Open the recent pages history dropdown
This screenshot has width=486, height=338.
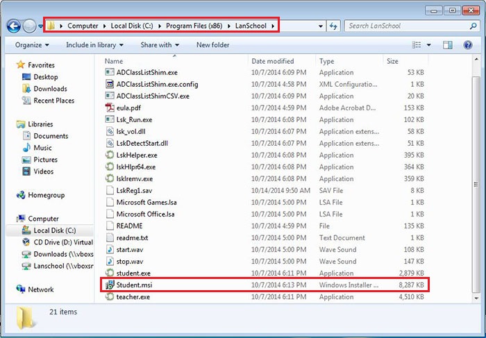tap(40, 26)
